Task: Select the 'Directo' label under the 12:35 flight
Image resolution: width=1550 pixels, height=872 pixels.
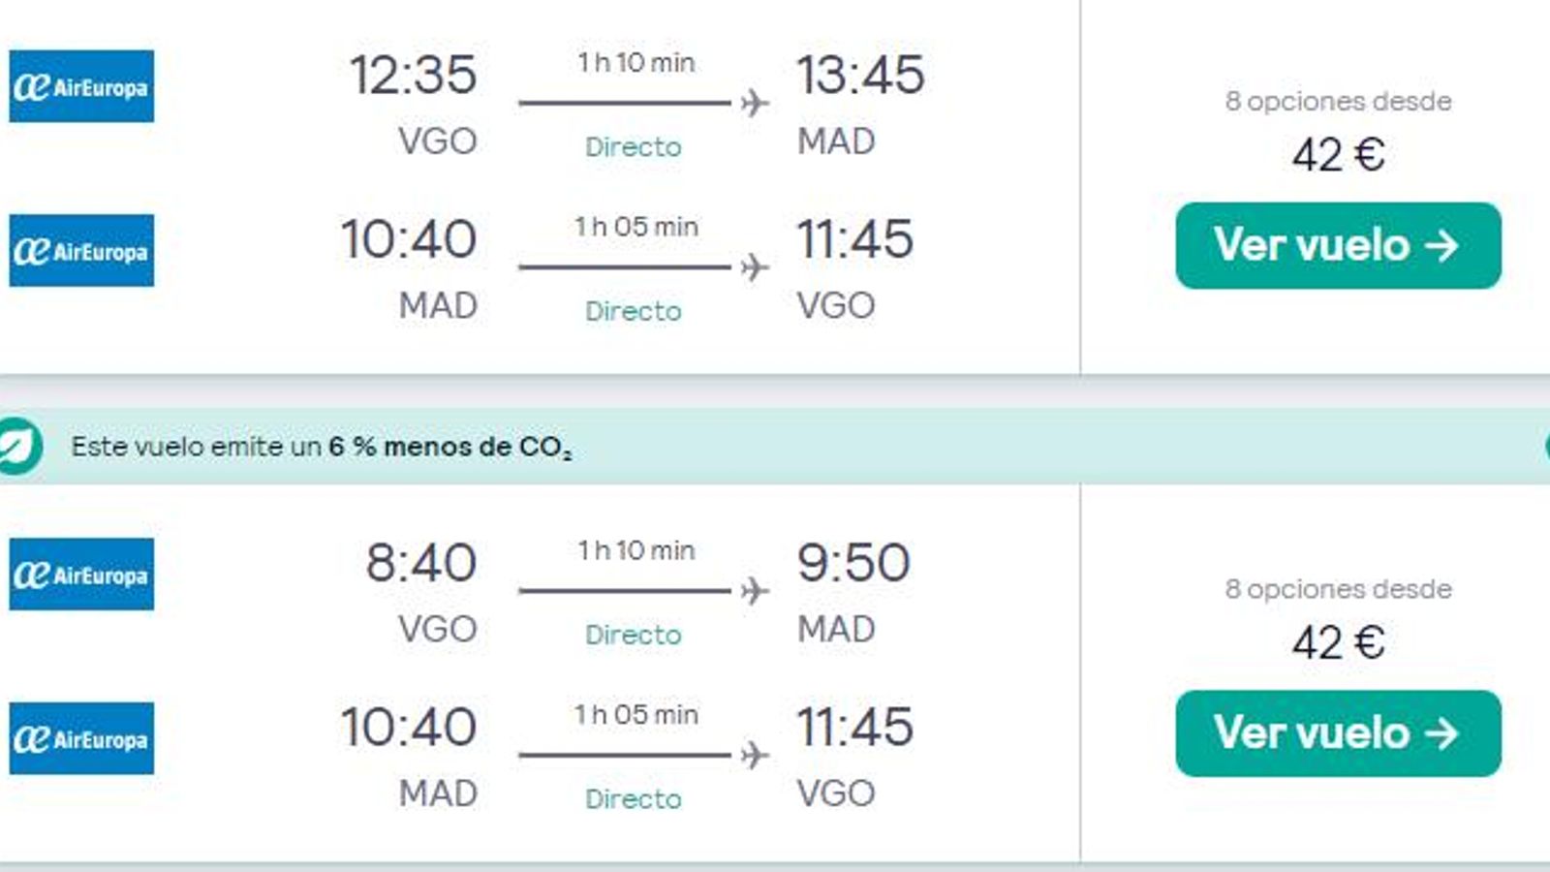Action: point(634,147)
